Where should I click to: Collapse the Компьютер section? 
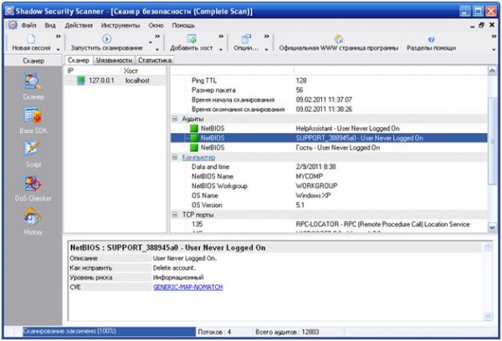[175, 157]
